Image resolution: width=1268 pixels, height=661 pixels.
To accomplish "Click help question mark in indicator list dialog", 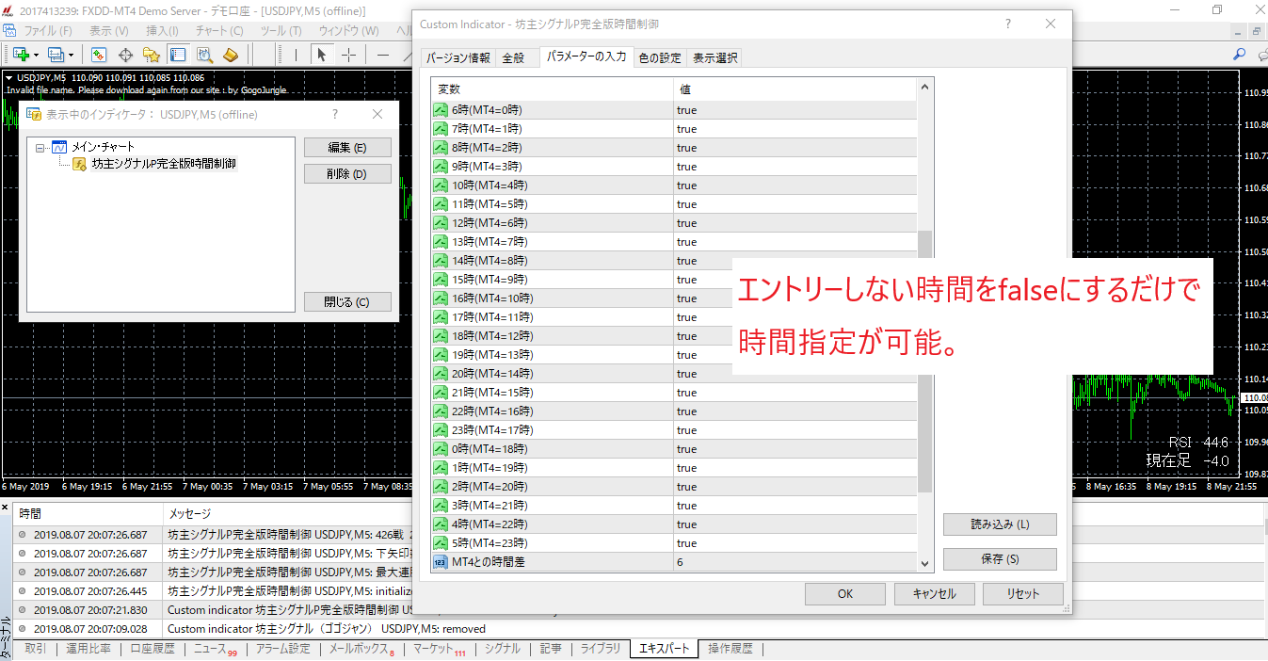I will [x=335, y=114].
